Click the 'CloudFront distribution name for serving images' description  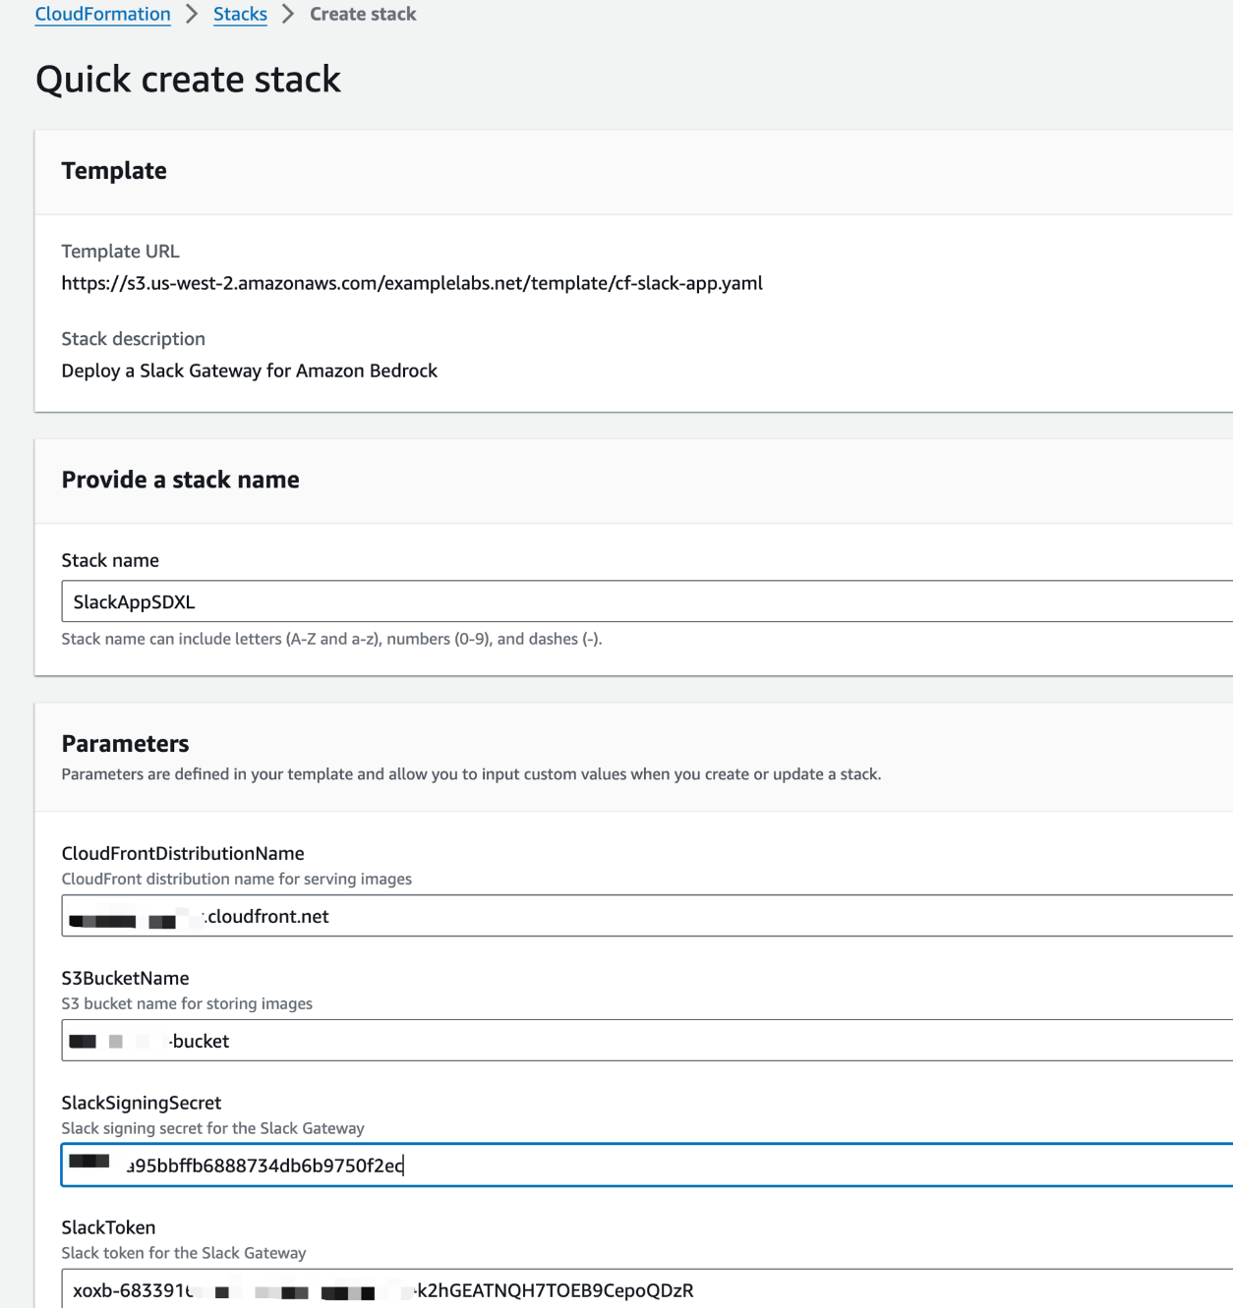click(236, 879)
